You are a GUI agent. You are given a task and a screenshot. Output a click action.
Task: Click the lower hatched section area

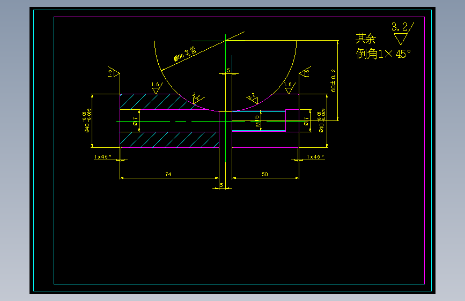169,140
